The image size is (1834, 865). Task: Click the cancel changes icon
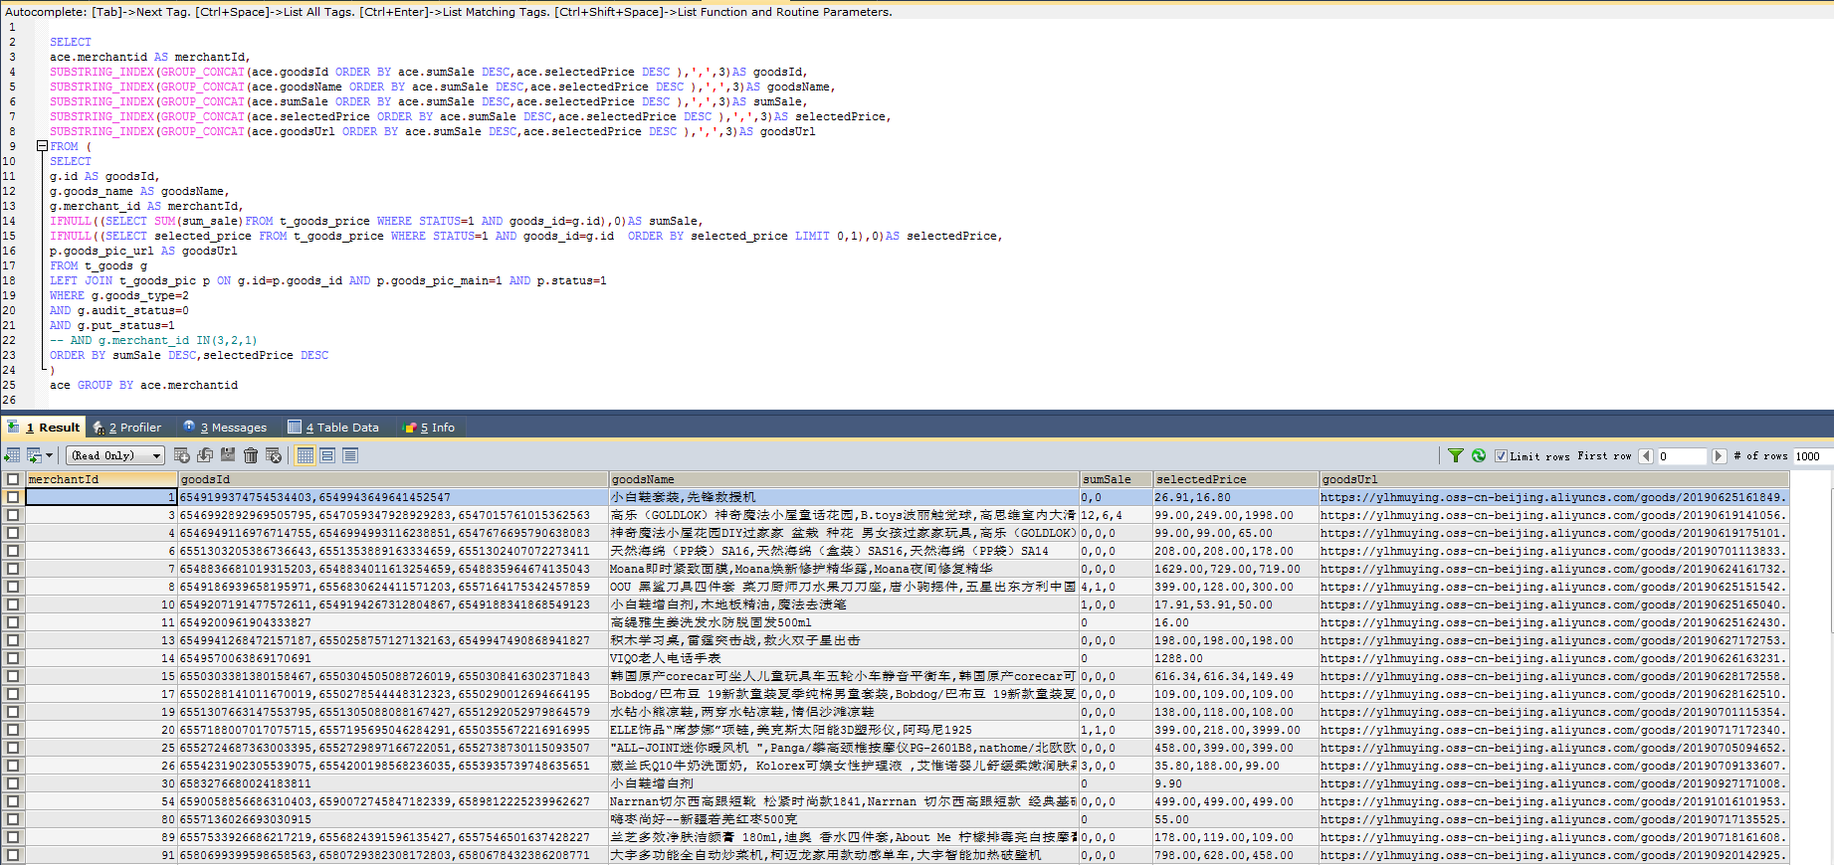tap(274, 455)
